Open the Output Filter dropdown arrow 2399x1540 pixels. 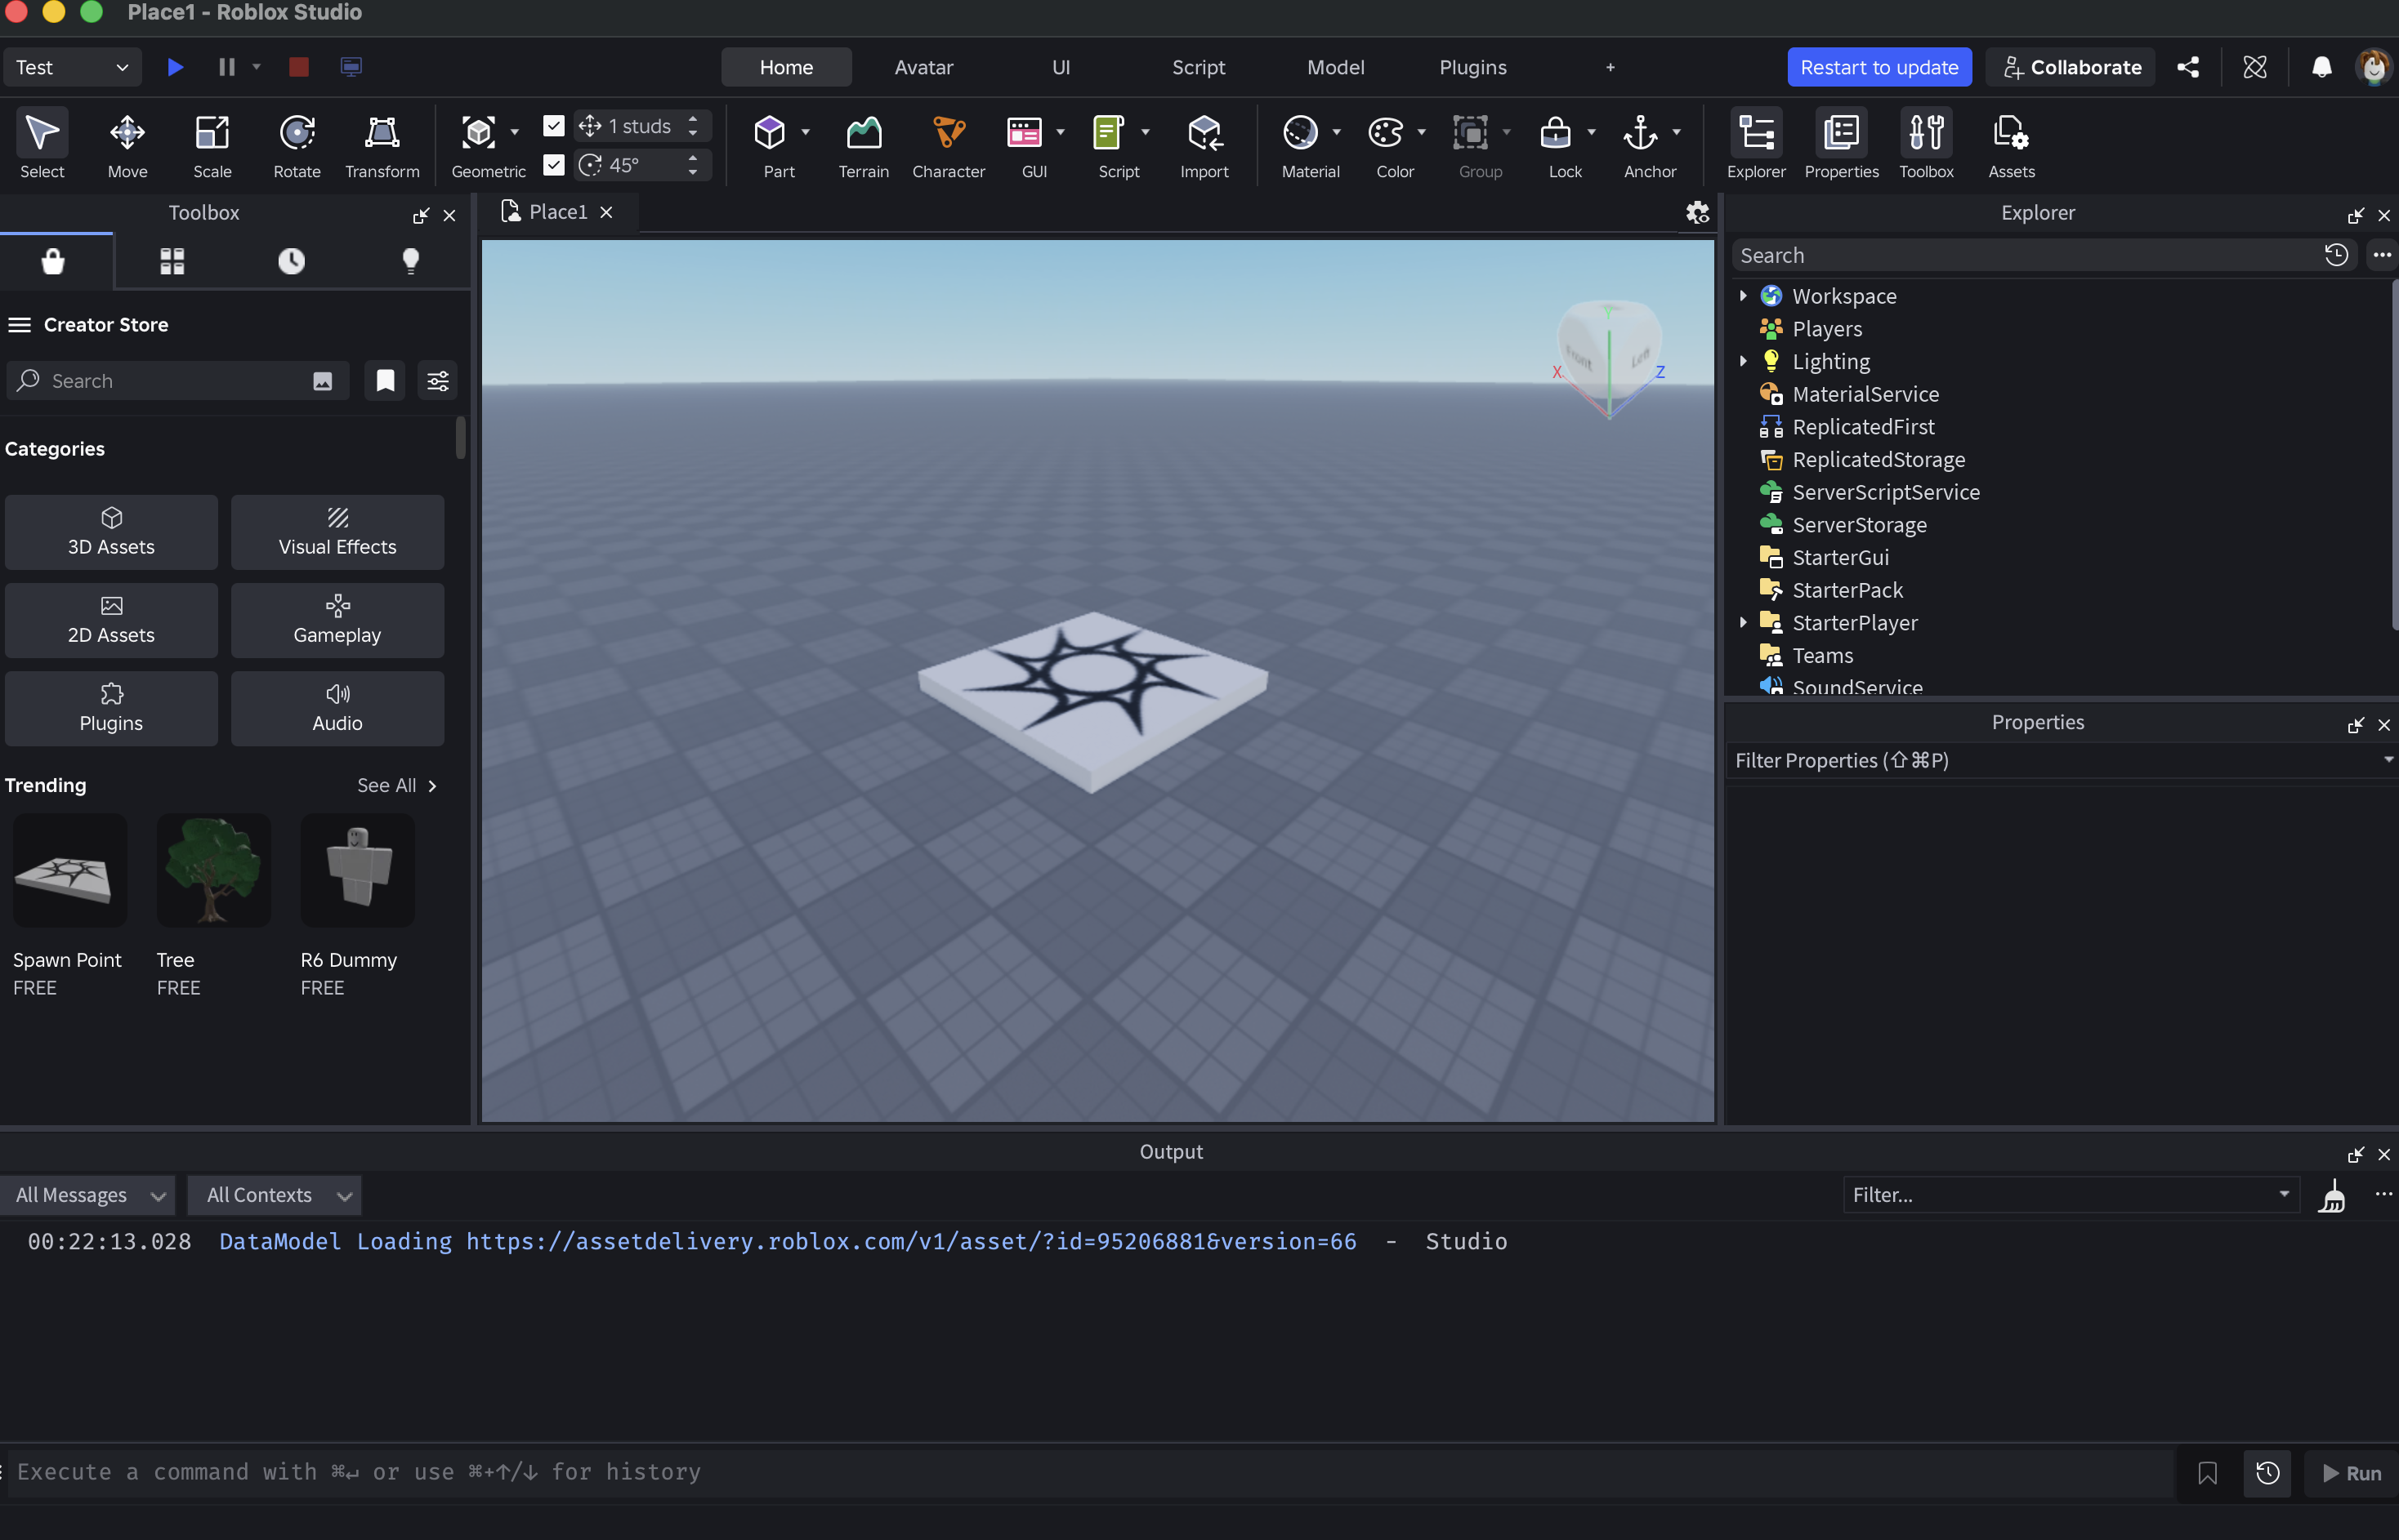click(2285, 1194)
